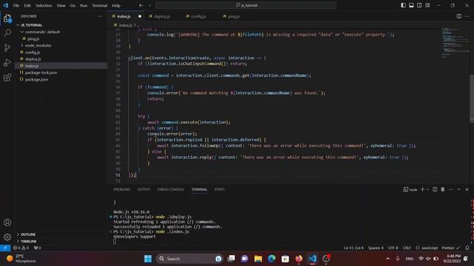Viewport: 474px width, 266px height.
Task: Close the terminal panel
Action: tap(467, 189)
